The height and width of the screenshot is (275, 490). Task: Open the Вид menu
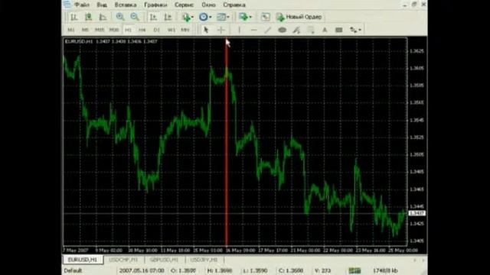pos(102,5)
